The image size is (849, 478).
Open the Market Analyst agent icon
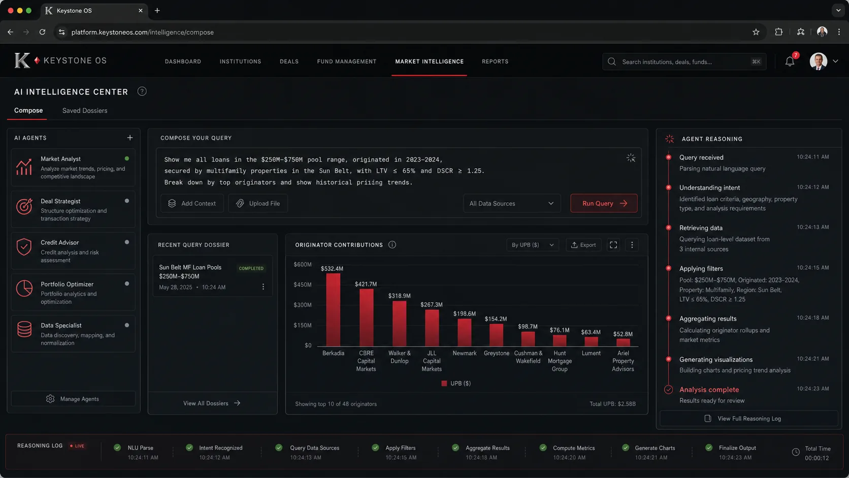[24, 167]
